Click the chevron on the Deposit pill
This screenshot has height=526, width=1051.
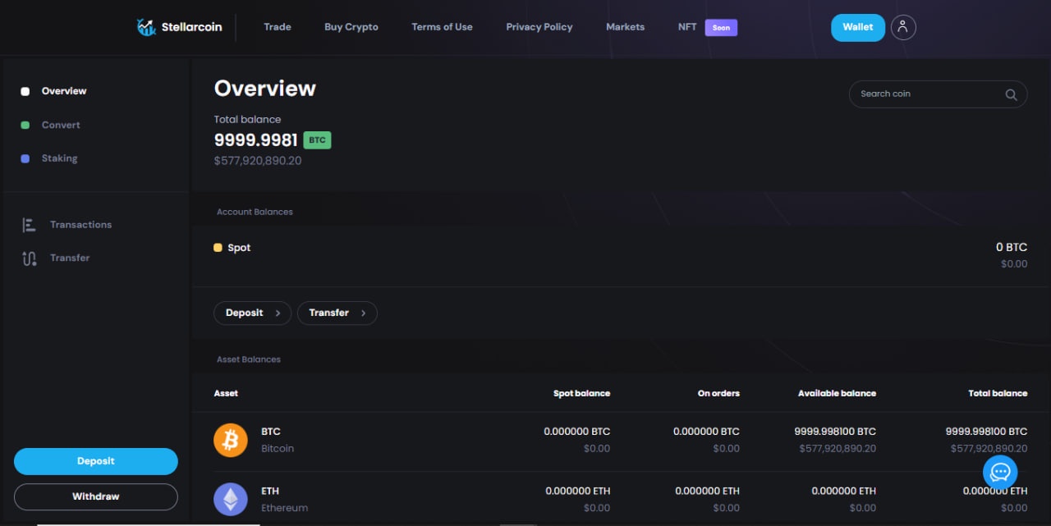pos(278,313)
